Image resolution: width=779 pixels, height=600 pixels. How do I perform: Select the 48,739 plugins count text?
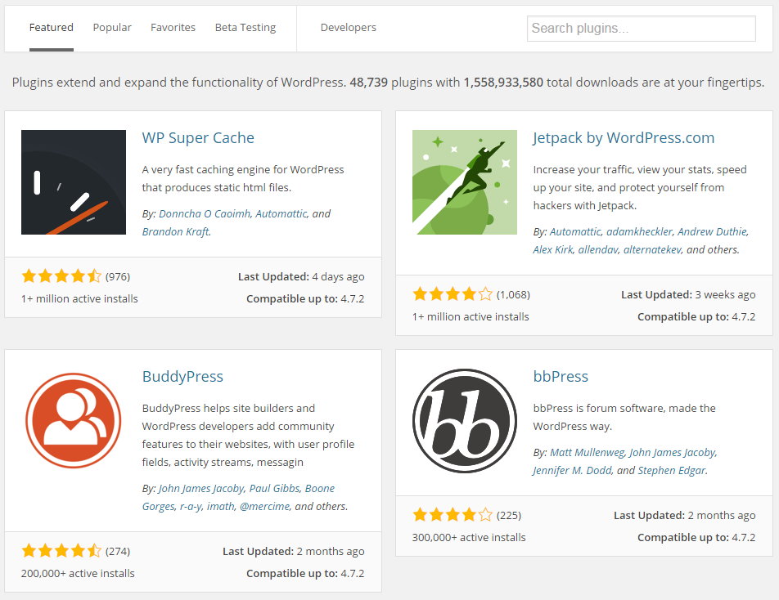coord(368,82)
